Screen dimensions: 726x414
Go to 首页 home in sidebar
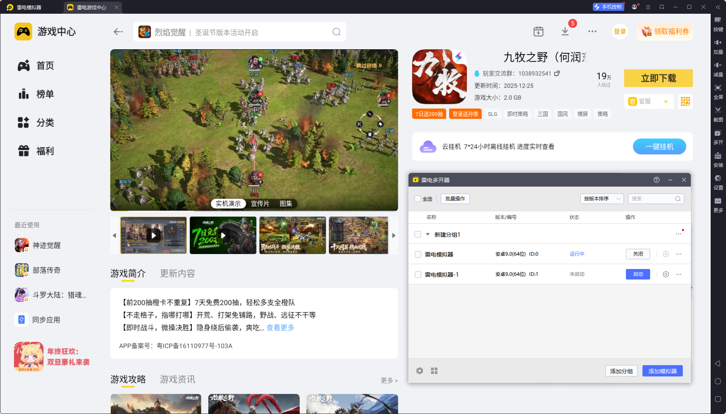coord(36,65)
